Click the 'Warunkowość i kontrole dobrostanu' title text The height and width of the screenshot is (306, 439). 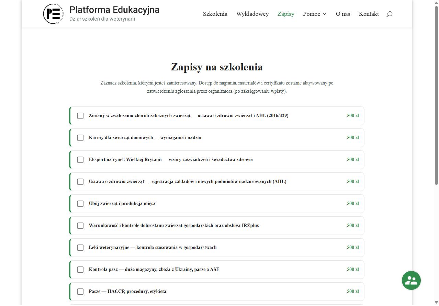pyautogui.click(x=174, y=225)
